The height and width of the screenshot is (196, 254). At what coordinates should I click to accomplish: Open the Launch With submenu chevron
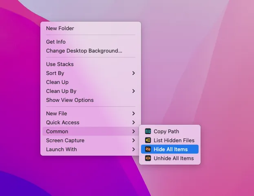click(x=133, y=150)
